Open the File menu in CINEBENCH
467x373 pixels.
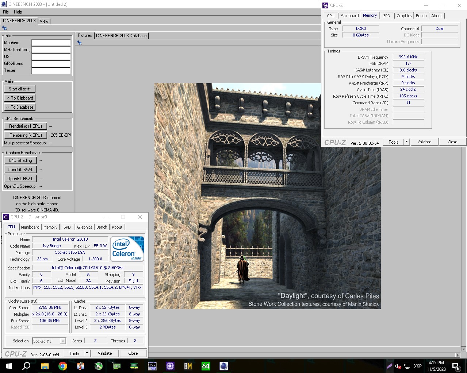coord(6,12)
